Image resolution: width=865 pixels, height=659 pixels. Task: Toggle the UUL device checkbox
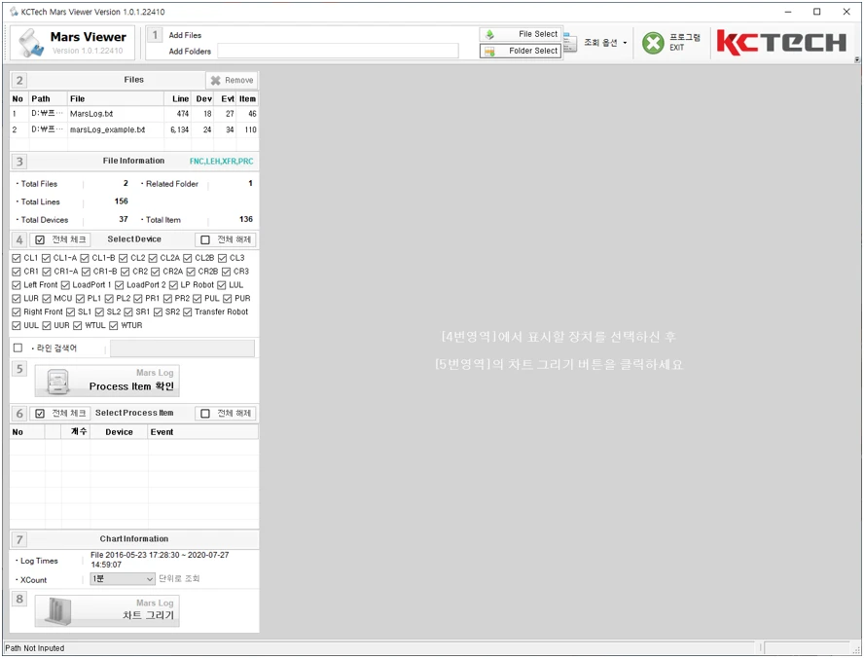click(17, 326)
